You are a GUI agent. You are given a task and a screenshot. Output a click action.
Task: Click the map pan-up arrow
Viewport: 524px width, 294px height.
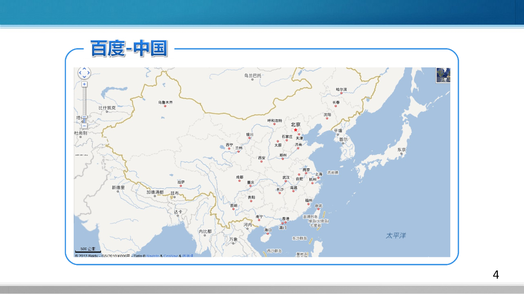point(84,69)
